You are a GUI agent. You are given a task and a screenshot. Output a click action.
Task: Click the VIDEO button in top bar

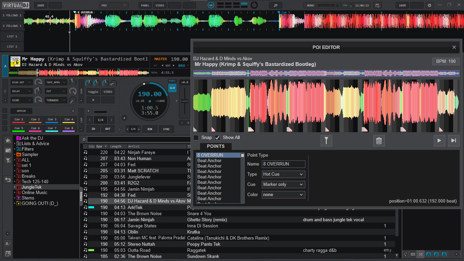click(160, 5)
